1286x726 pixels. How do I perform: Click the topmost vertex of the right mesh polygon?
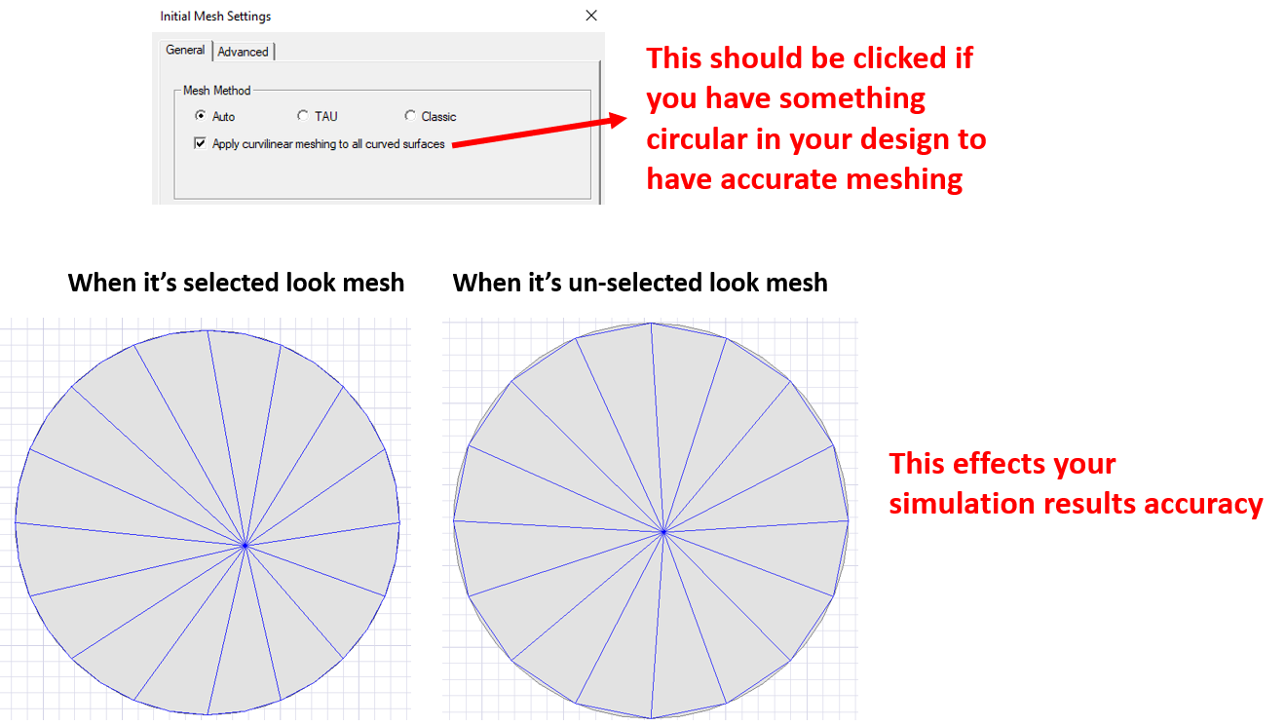651,324
